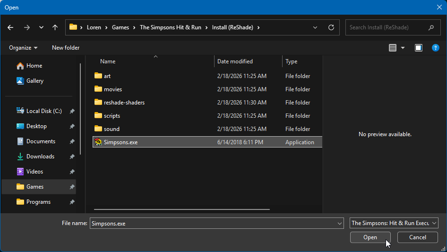Refresh the Install (ReShade) folder
Screen dimensions: 447x252
(x=331, y=27)
